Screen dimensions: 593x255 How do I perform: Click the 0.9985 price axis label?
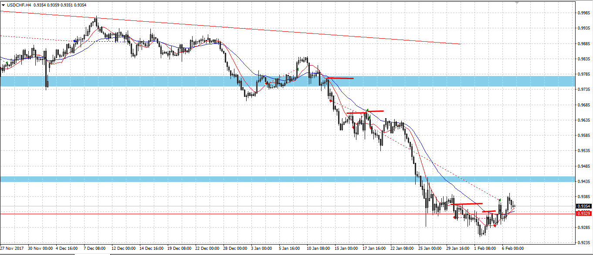coord(584,13)
